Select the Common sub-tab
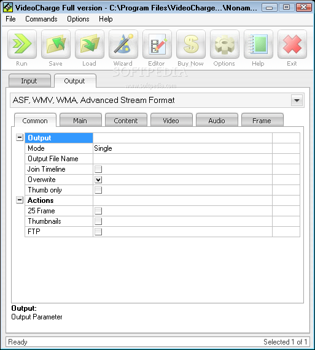Screen dimensions: 315x350 pyautogui.click(x=35, y=121)
